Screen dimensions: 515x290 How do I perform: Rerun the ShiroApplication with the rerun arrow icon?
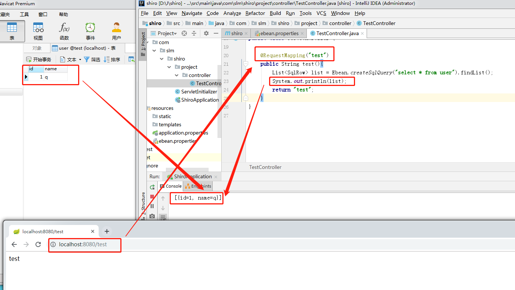(152, 187)
